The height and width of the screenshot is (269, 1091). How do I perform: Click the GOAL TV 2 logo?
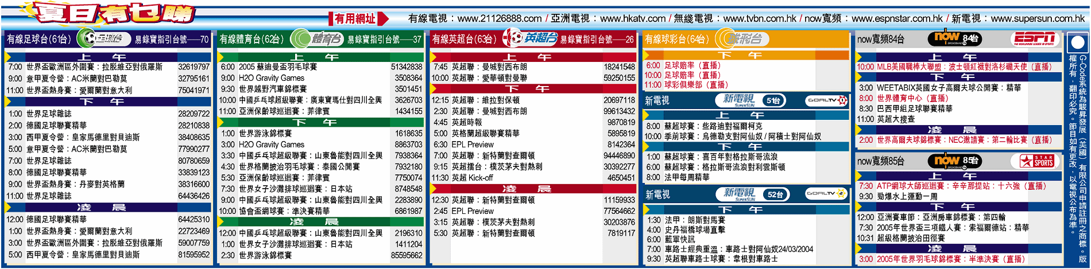click(x=826, y=194)
